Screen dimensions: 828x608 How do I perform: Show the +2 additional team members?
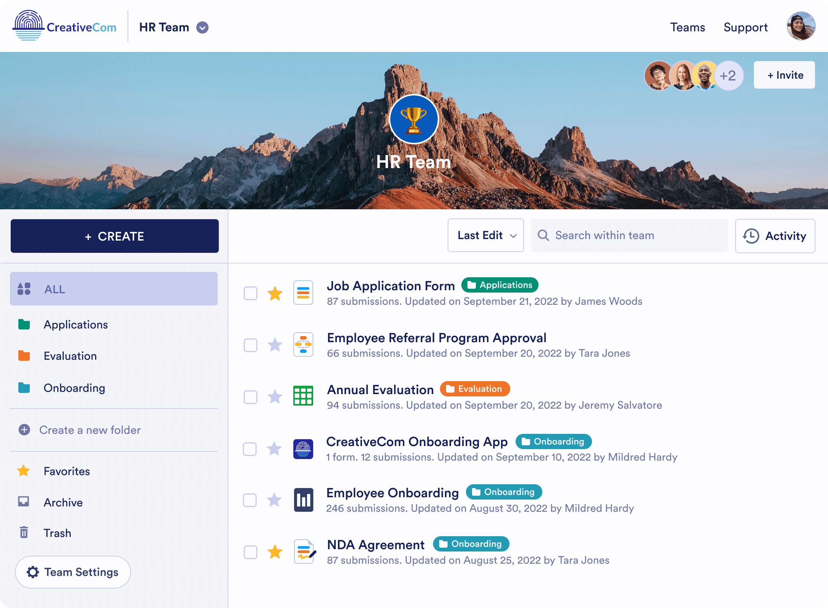point(728,75)
